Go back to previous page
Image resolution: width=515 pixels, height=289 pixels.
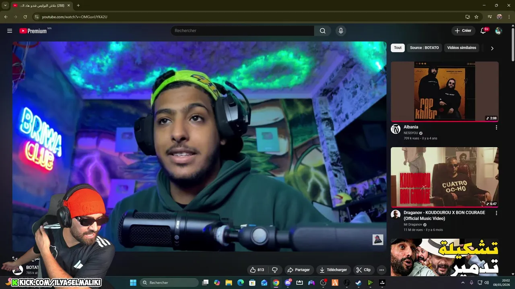pos(6,17)
